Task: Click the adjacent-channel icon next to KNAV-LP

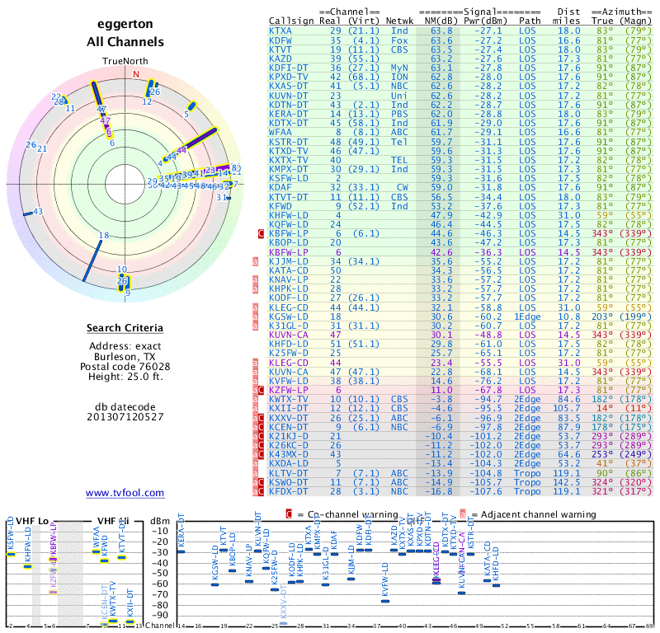Action: click(x=256, y=279)
